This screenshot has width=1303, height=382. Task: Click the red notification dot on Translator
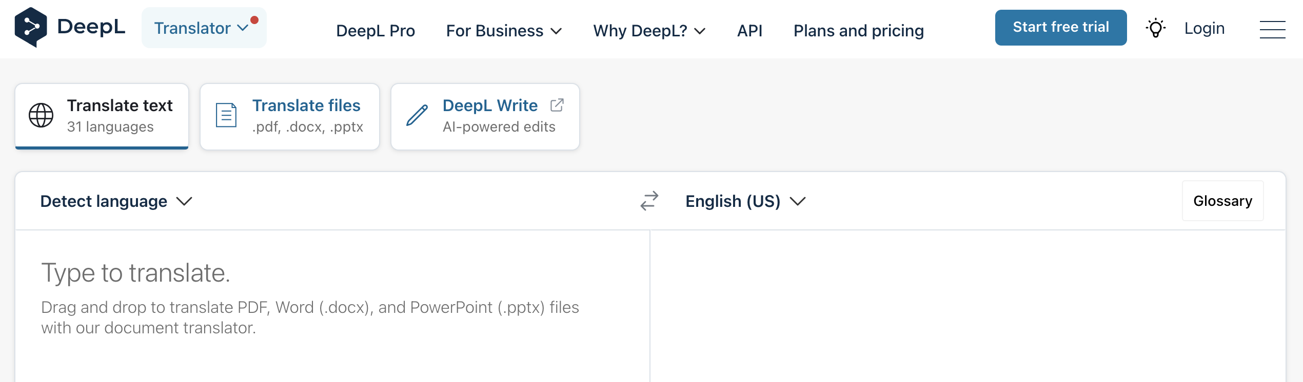254,20
